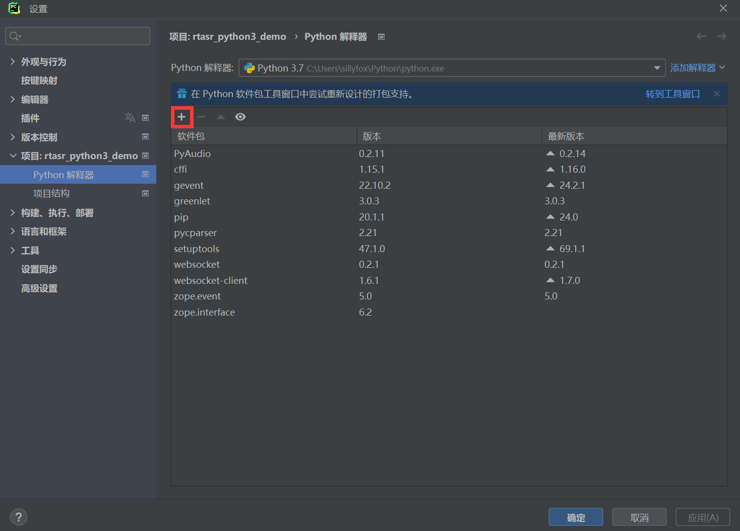Click project-level icon beside 项目结构
740x531 pixels.
[x=145, y=193]
